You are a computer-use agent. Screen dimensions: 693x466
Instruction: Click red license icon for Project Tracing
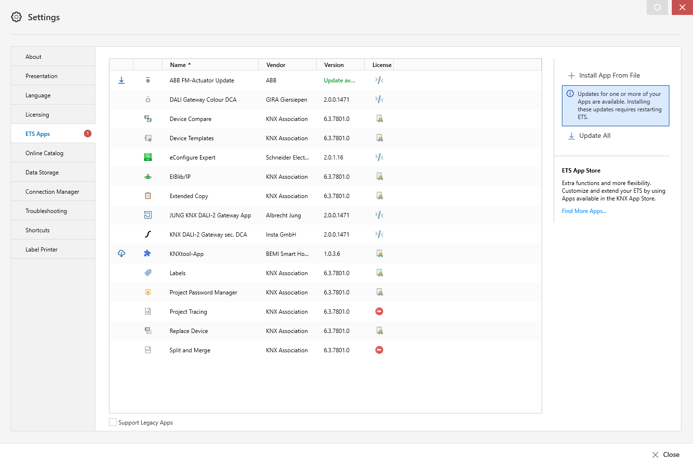click(379, 311)
